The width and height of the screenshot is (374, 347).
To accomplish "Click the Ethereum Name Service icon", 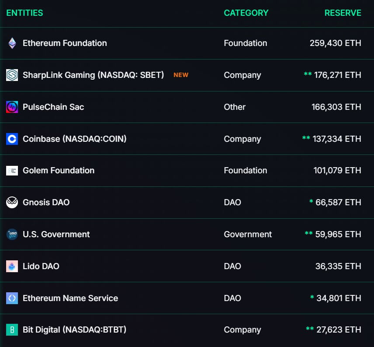I will tap(12, 298).
